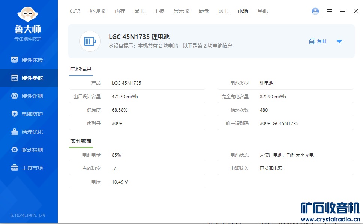Select the 电池 tab
Screen dimensions: 363x224
coord(243,11)
